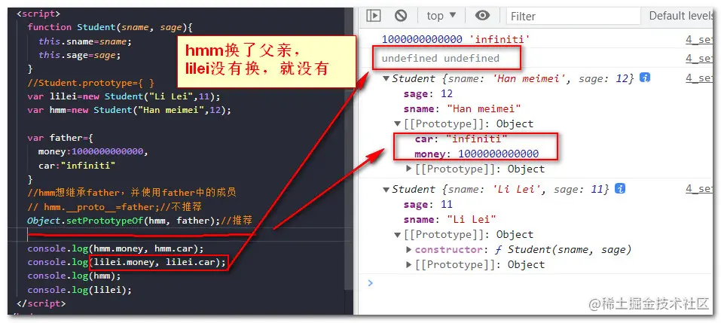Screen dimensions: 721x323
Task: Collapse Li Lei's [[Prototype]]: Object node
Action: click(398, 235)
